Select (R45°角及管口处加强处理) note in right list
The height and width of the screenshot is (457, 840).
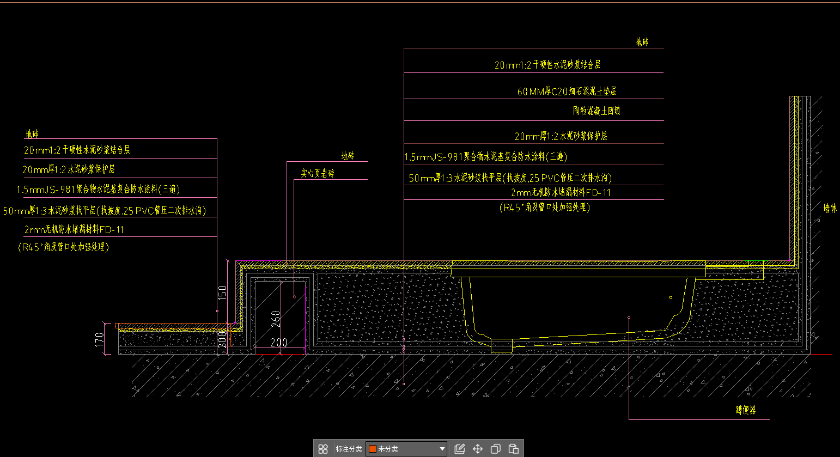545,207
